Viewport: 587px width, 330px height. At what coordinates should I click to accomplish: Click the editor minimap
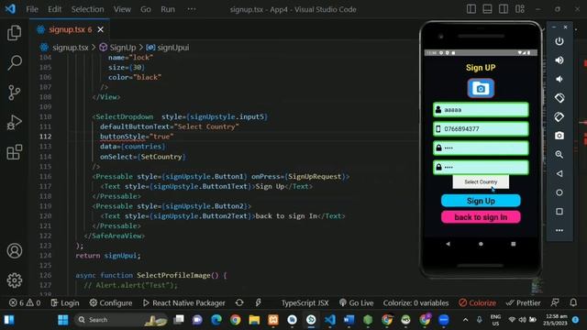tap(537, 285)
